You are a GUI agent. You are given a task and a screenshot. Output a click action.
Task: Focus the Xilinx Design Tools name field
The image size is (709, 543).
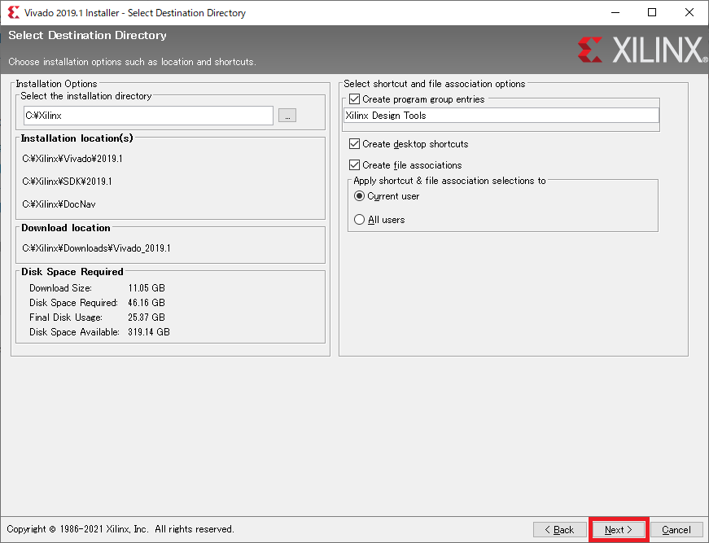coord(500,116)
